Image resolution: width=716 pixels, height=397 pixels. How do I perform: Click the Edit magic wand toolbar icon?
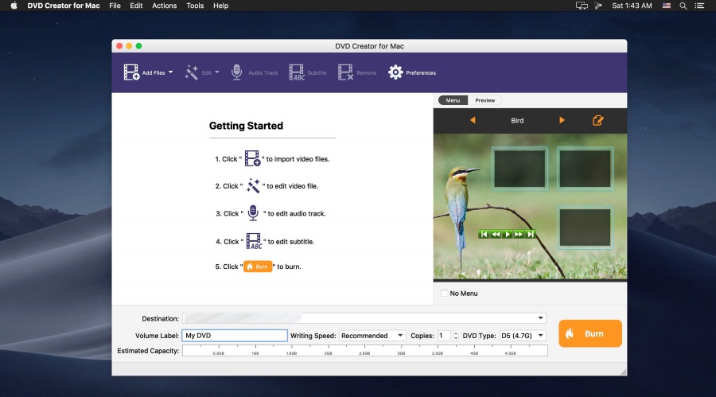(192, 72)
